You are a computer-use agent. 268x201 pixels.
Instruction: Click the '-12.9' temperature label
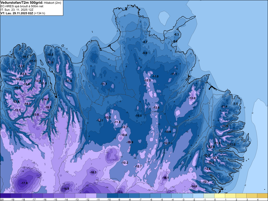[x=18, y=79]
